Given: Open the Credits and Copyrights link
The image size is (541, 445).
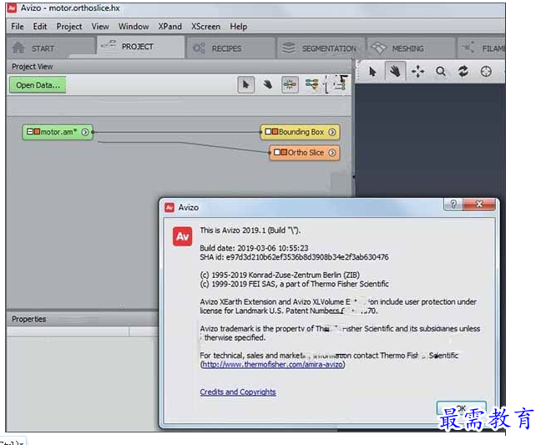Looking at the screenshot, I should pyautogui.click(x=238, y=392).
